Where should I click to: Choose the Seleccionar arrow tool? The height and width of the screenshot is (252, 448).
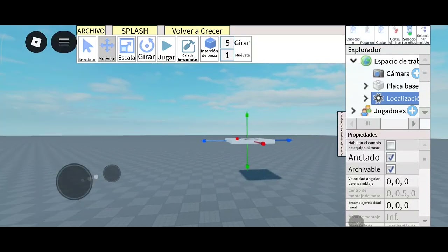point(87,49)
